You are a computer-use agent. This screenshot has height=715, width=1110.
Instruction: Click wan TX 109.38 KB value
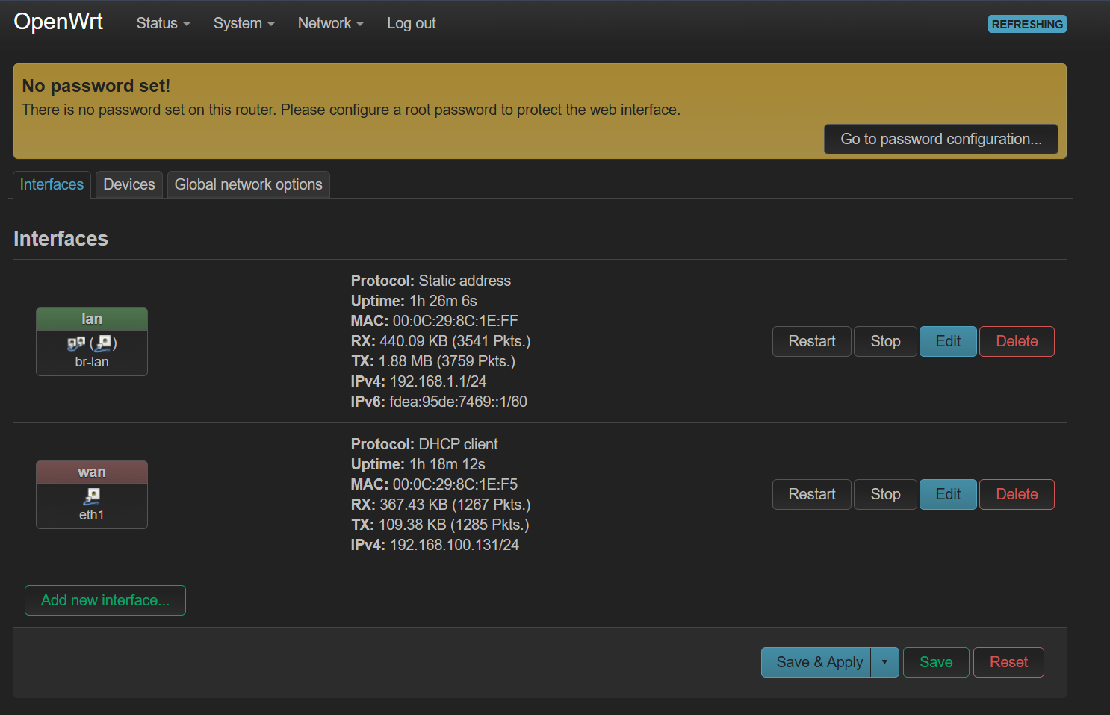click(x=453, y=525)
